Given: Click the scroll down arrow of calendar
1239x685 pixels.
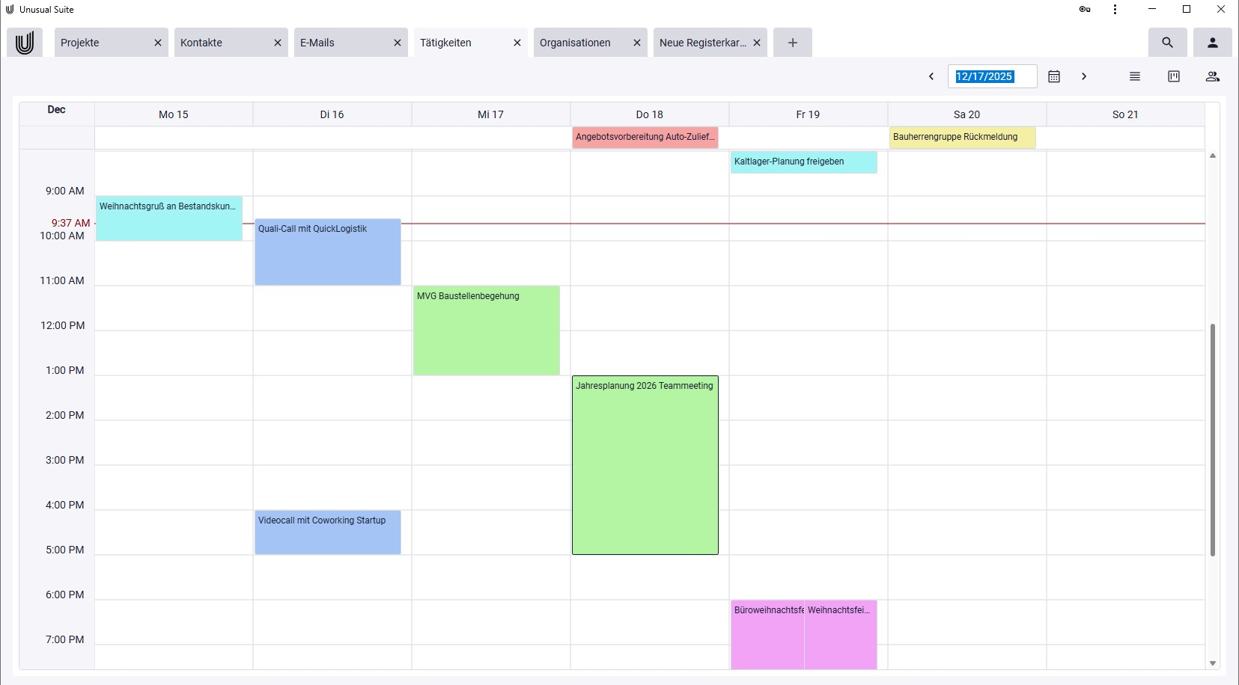Looking at the screenshot, I should point(1212,663).
